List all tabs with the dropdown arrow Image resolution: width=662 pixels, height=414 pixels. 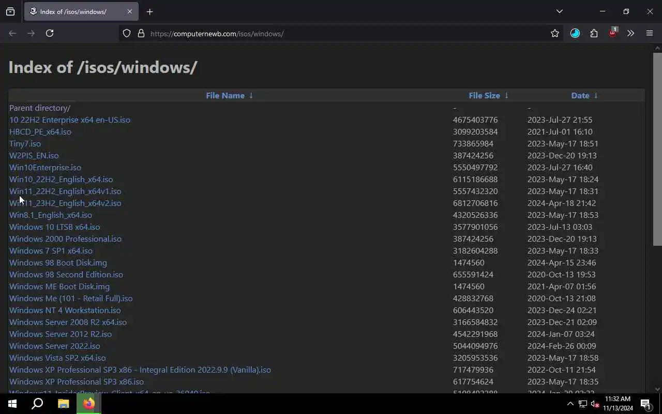click(559, 11)
